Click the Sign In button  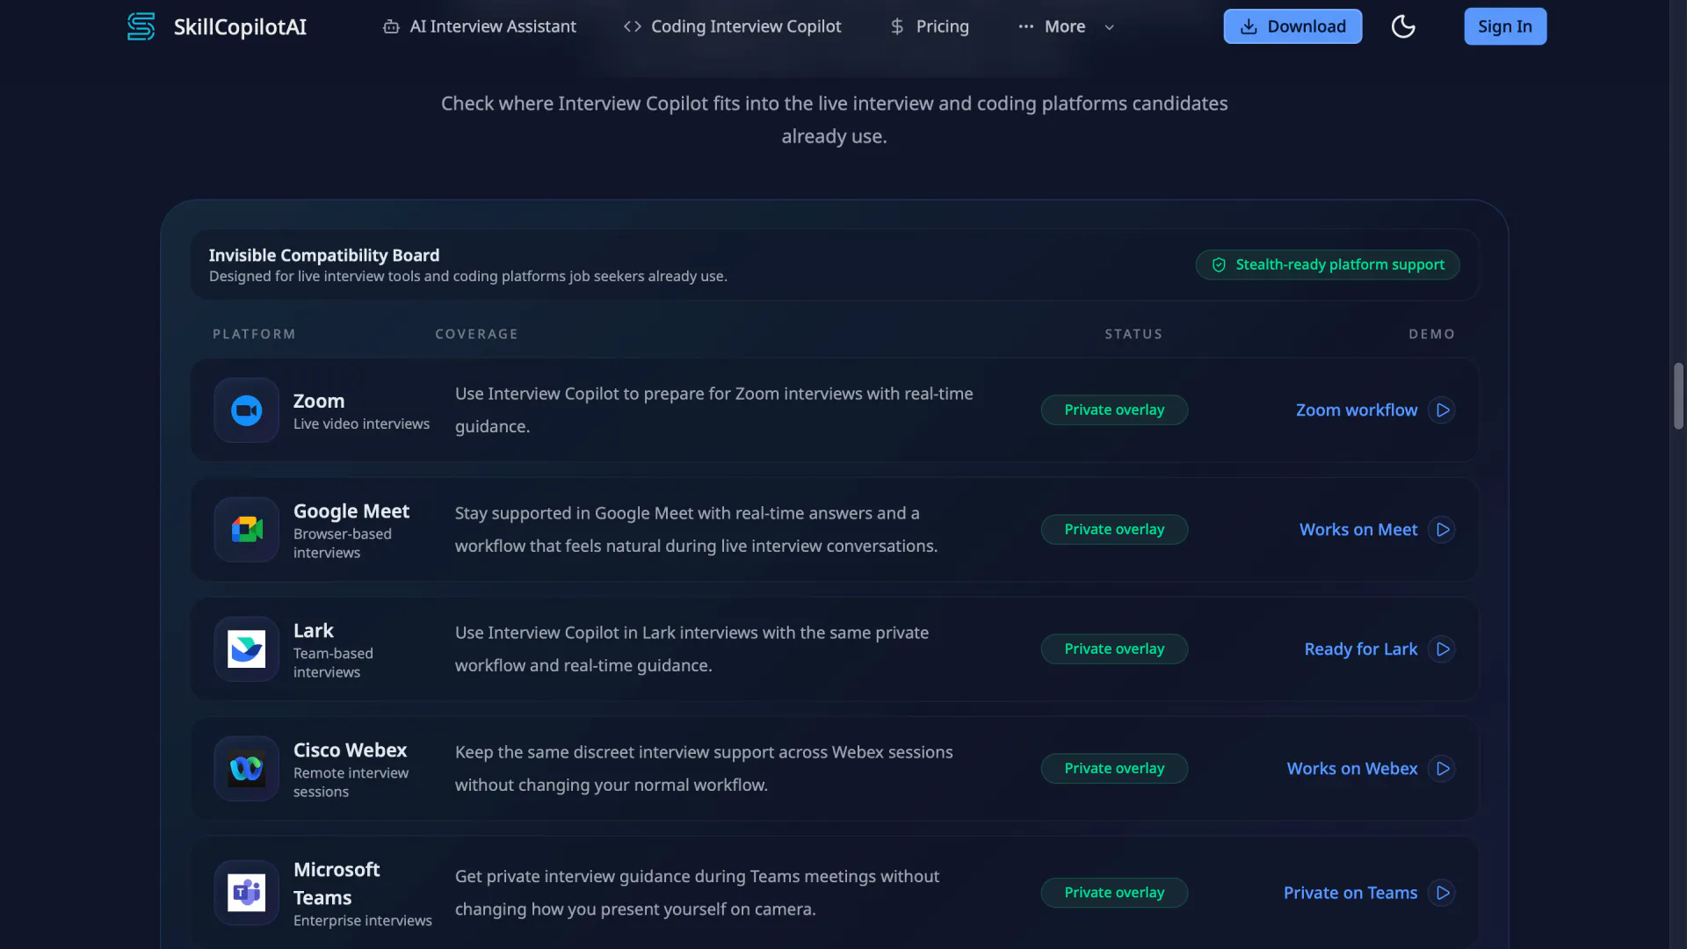coord(1504,26)
